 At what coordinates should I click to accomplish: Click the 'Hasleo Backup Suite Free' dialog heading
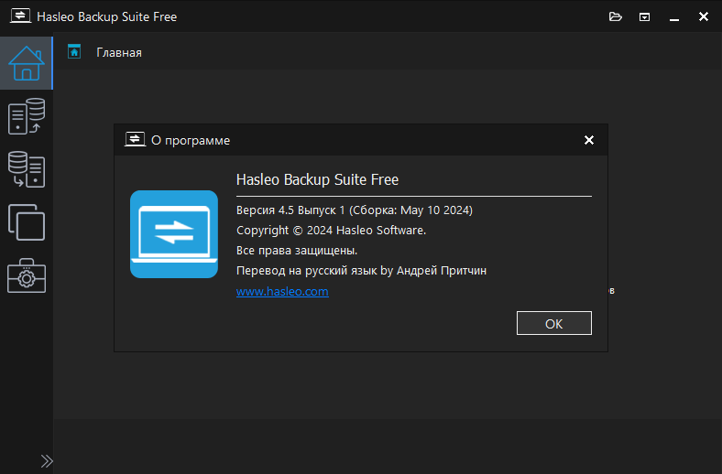pos(317,179)
